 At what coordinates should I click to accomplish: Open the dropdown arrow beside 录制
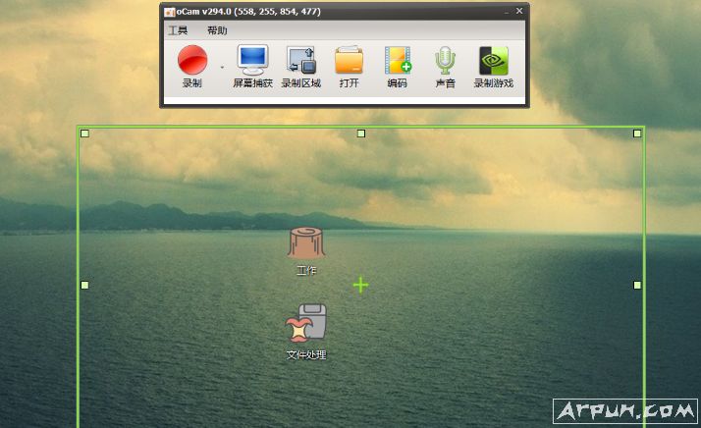pos(222,67)
